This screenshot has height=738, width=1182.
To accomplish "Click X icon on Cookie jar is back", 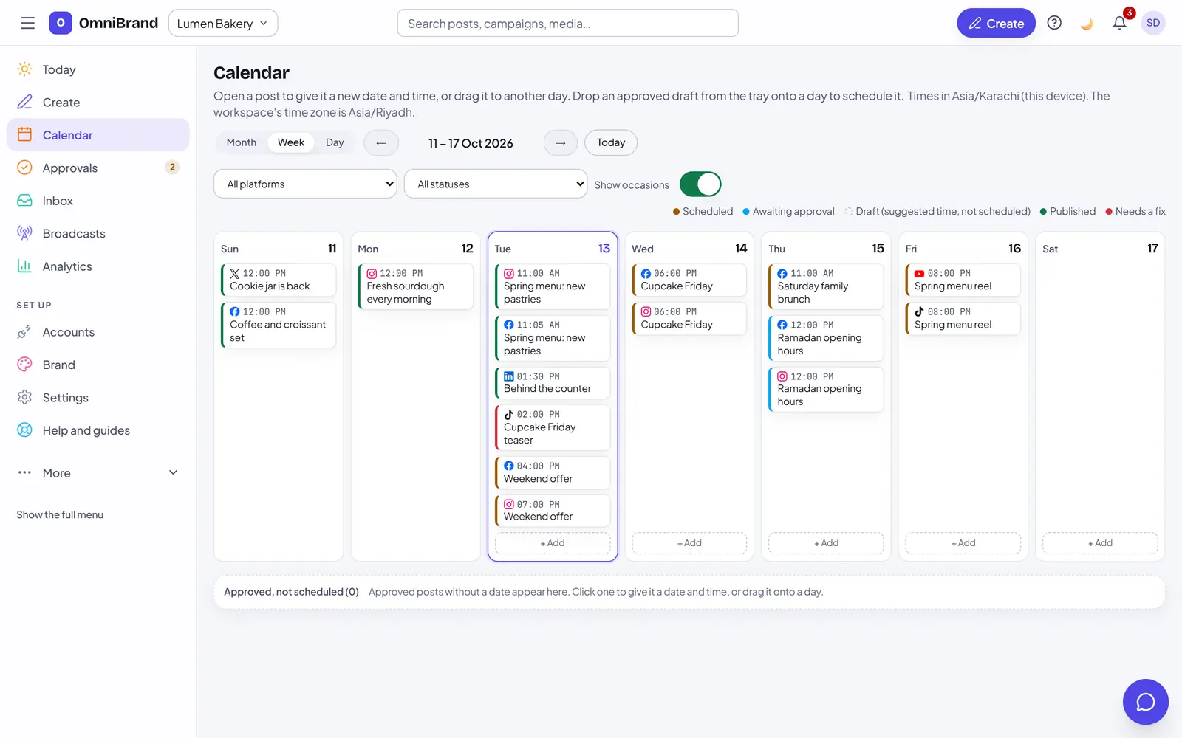I will (x=235, y=273).
